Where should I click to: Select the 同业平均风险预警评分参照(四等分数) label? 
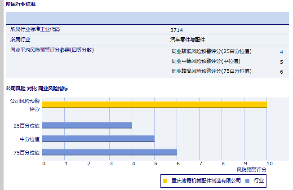[x=52, y=50]
